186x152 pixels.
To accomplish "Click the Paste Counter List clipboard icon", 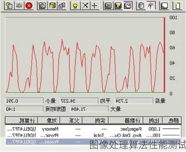I will 52,6.
